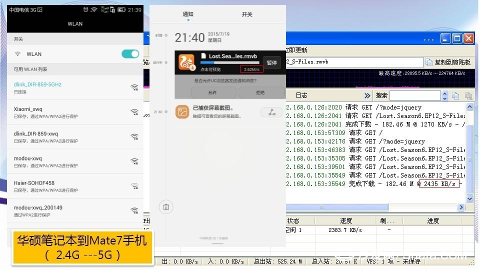This screenshot has width=480, height=270.
Task: Select the dlink_DIR-859-xwq network
Action: [75, 137]
